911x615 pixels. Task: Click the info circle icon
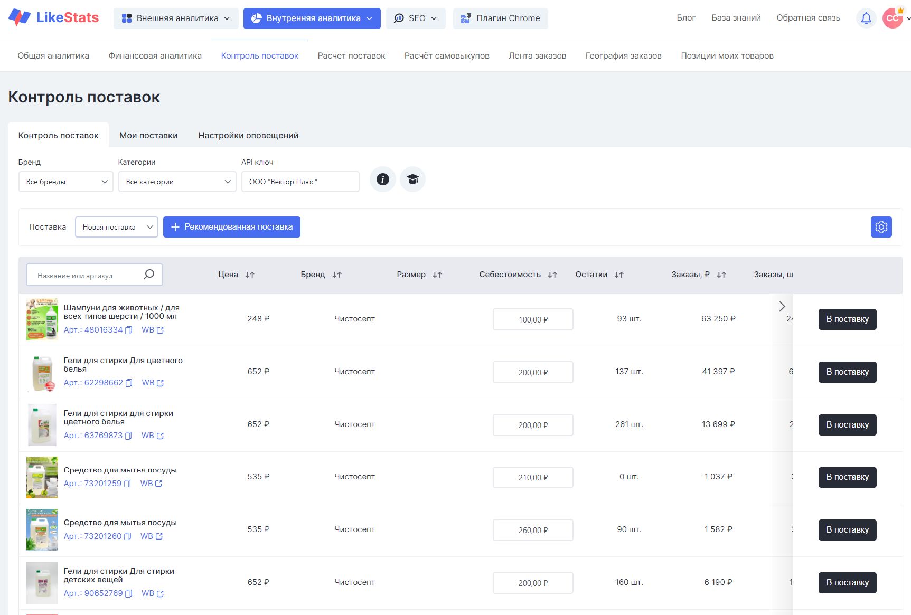pos(383,179)
